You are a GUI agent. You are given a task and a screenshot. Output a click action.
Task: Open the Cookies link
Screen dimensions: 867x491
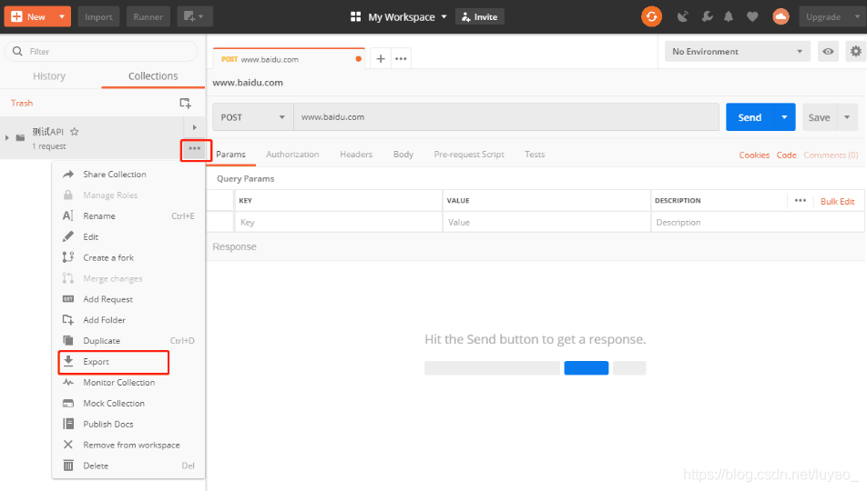754,155
